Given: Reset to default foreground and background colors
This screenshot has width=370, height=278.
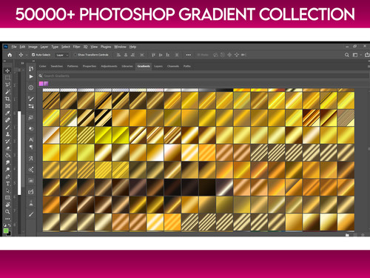Looking at the screenshot, I should coord(5,225).
